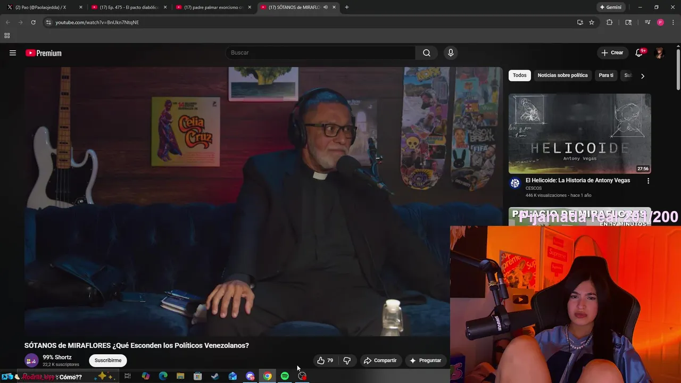Open the 99% Shortz channel link
This screenshot has height=383, width=681.
57,357
